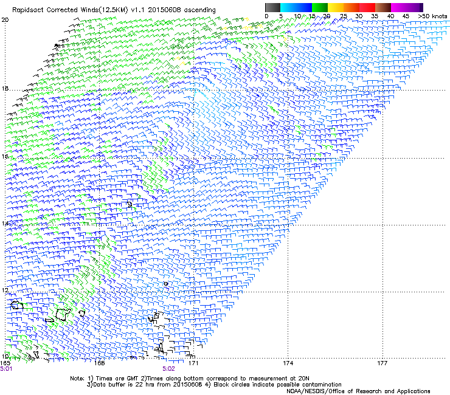Click the latitude label 14
The height and width of the screenshot is (395, 450).
(x=5, y=223)
